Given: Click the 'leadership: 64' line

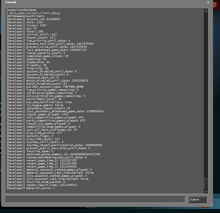Looking at the screenshot, I should [28, 62].
